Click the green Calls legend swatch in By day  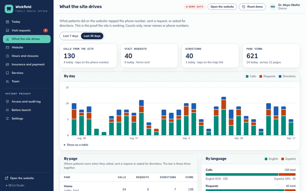pyautogui.click(x=247, y=76)
